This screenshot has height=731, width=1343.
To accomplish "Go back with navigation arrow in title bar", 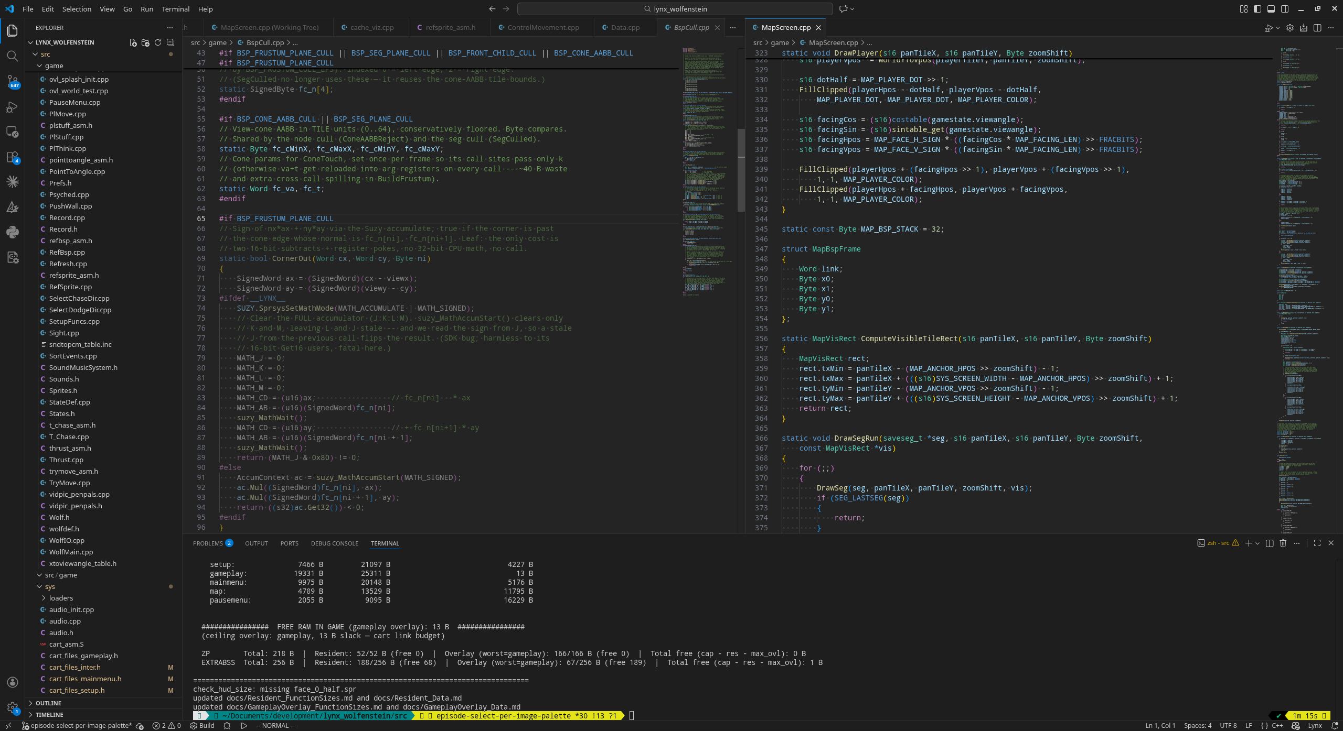I will click(x=492, y=9).
